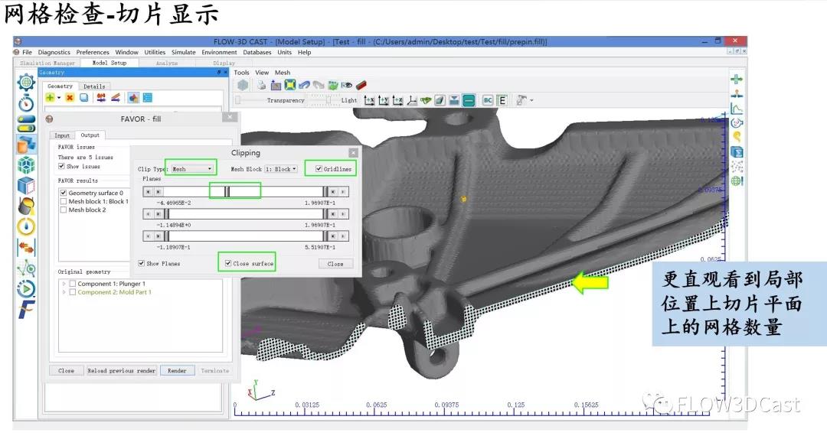This screenshot has height=439, width=827.
Task: Click the red X delete geometry icon
Action: click(70, 98)
